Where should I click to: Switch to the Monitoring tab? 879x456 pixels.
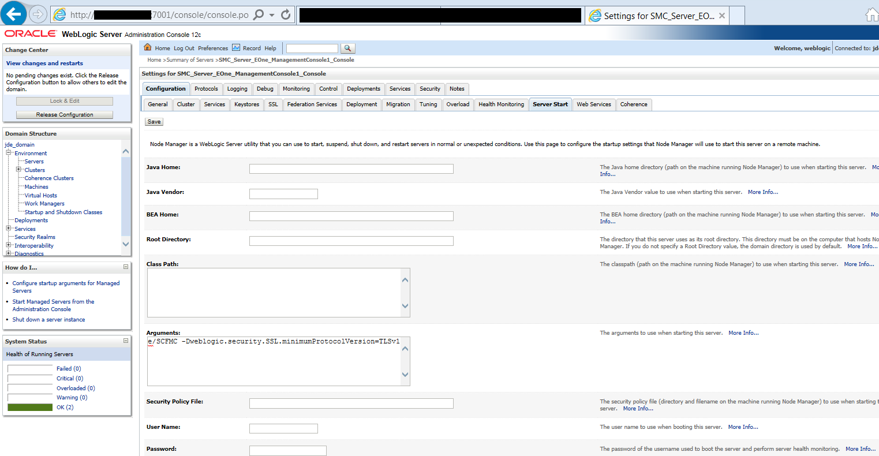[x=296, y=89]
